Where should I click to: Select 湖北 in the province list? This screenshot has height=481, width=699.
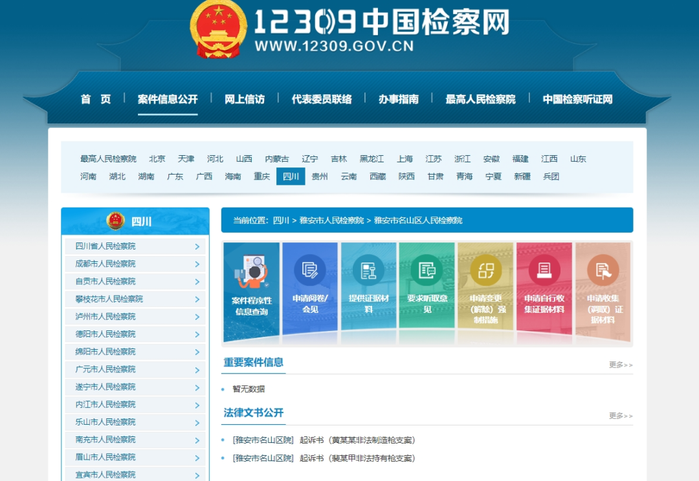click(x=117, y=176)
